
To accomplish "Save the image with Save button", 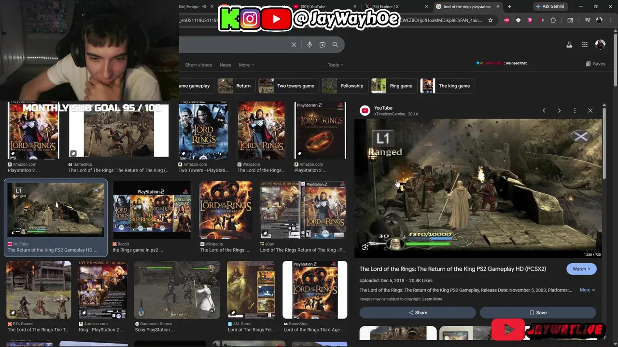I will (538, 312).
